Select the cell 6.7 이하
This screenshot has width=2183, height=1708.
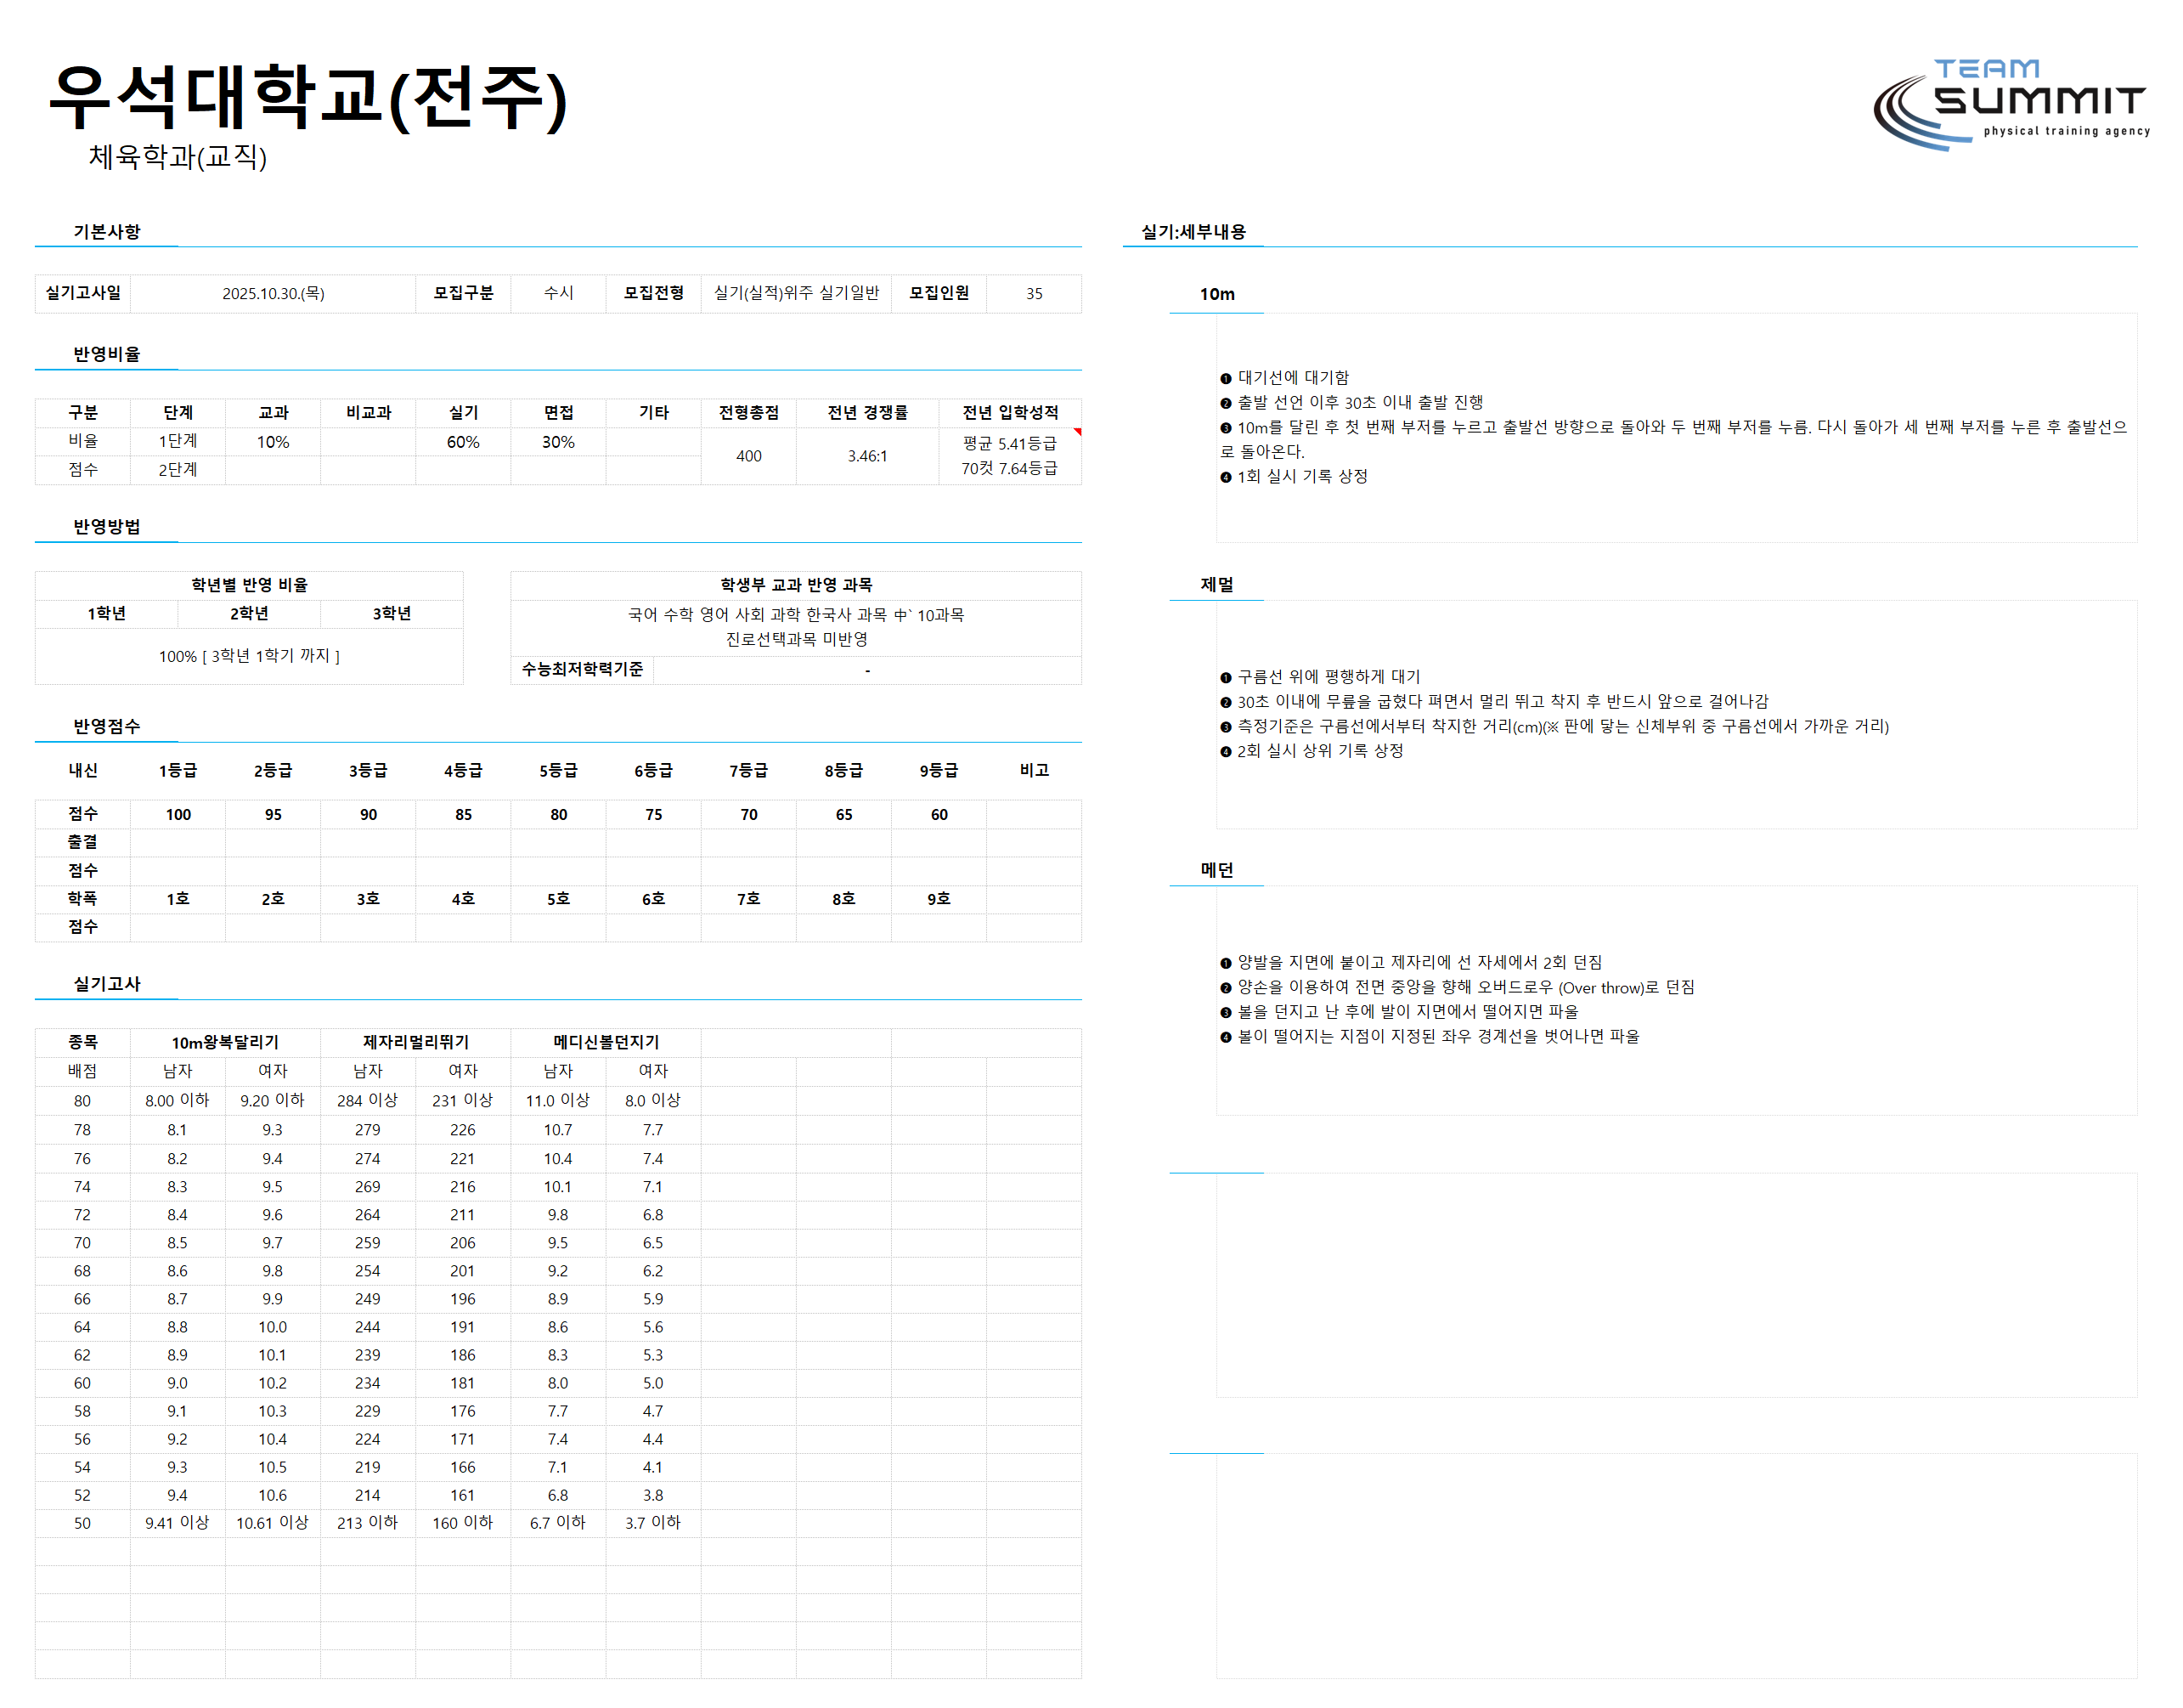point(558,1523)
